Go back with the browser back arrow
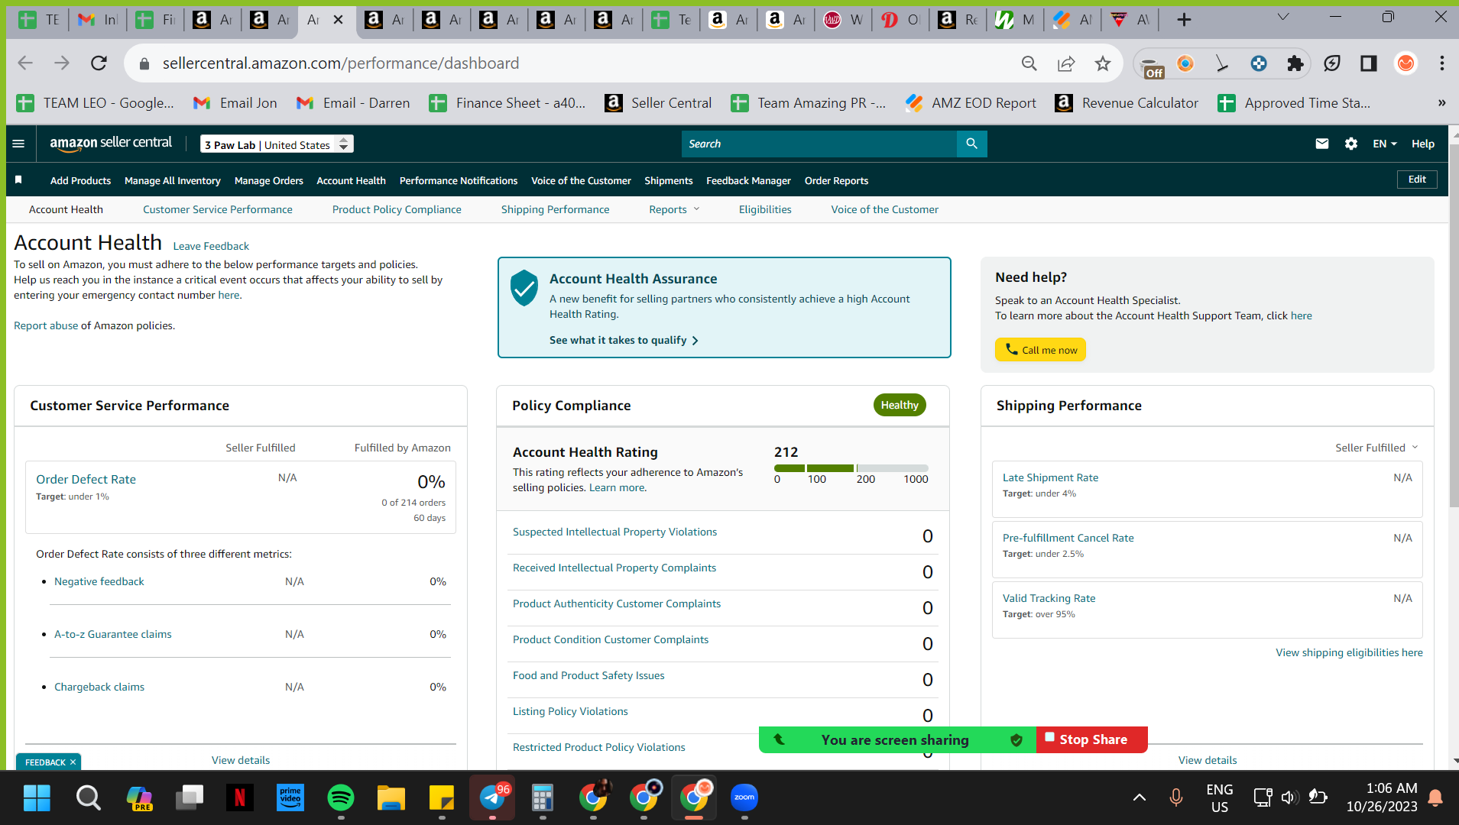This screenshot has width=1459, height=825. pyautogui.click(x=25, y=63)
